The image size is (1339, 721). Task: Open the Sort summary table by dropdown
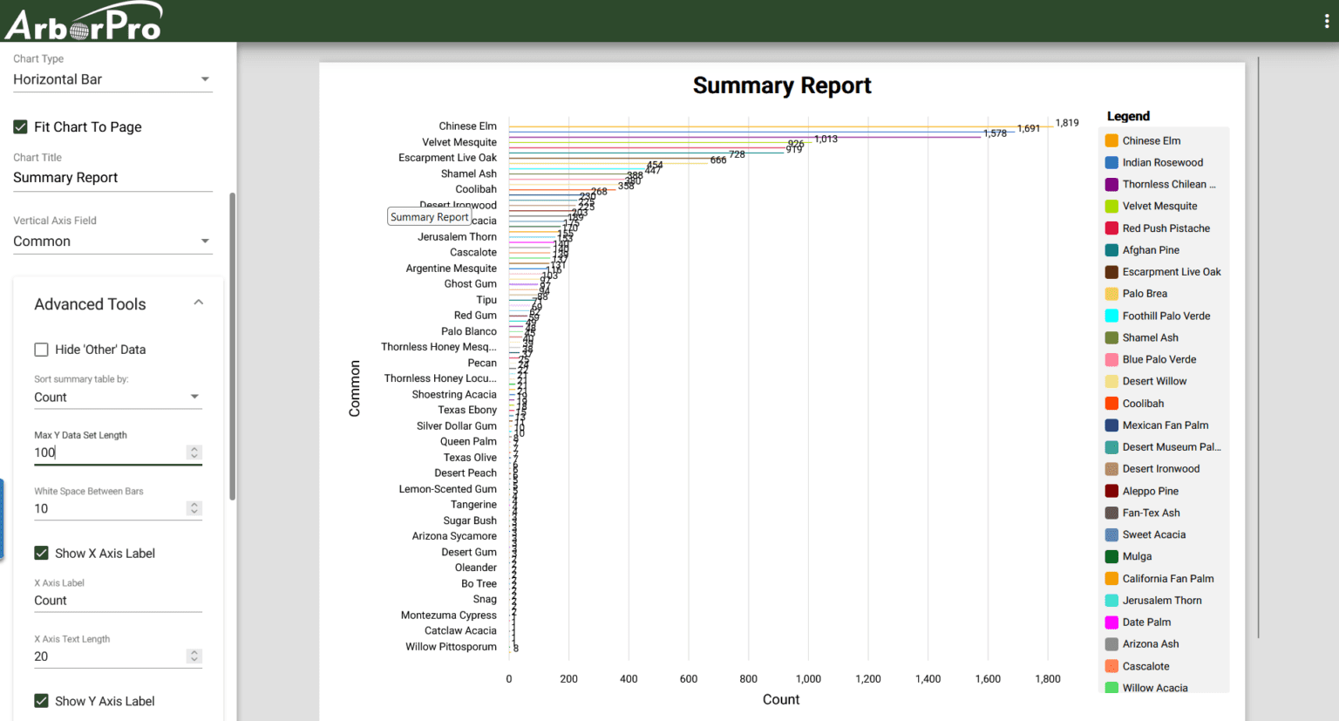(x=117, y=398)
